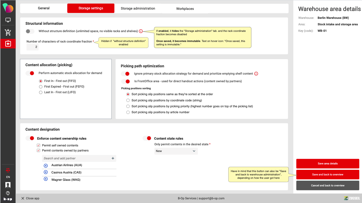
Task: Open the user profile icon in the sidebar
Action: point(8,185)
